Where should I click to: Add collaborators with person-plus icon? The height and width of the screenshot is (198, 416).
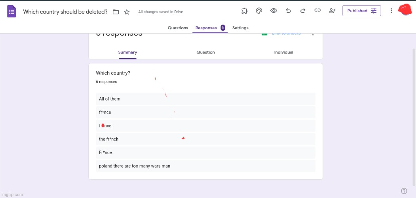tap(332, 11)
